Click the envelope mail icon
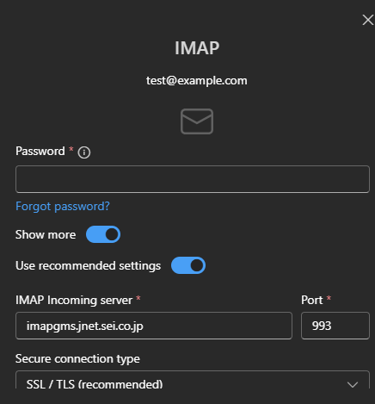Viewport: 375px width, 404px height. pyautogui.click(x=197, y=121)
